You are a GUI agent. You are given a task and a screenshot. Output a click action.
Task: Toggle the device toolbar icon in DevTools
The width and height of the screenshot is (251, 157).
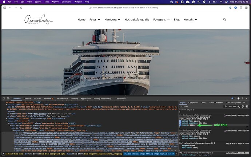pyautogui.click(x=8, y=98)
